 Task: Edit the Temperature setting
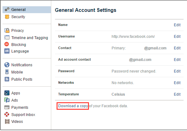177,94
